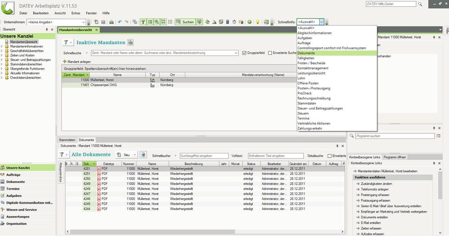This screenshot has height=236, width=449.
Task: Click the undo arrow in the toolbar
Action: coord(120,22)
